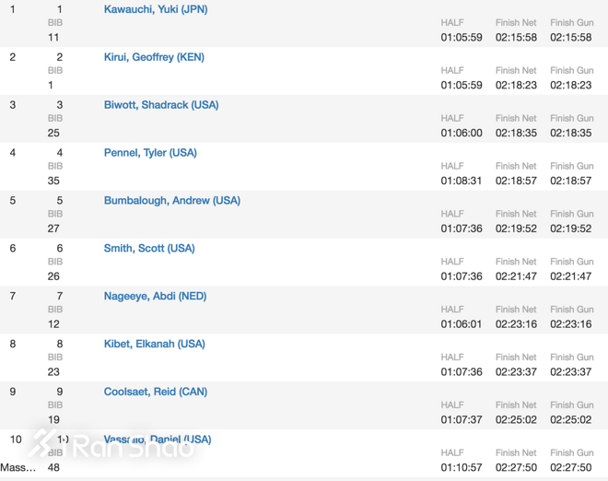Click the RanShao watermark logo
Viewport: 608px width, 481px height.
(x=111, y=445)
